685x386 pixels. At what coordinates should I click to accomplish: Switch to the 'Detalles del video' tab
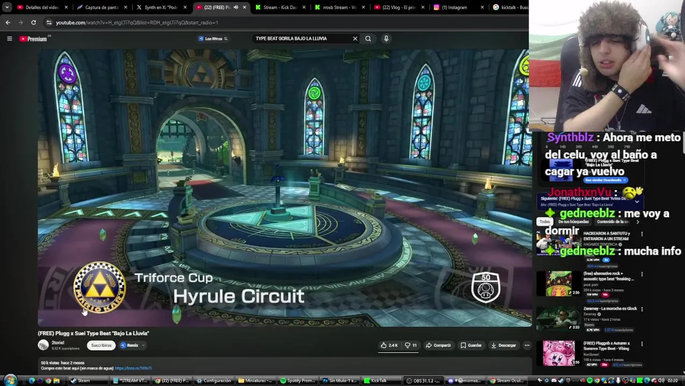click(x=42, y=8)
